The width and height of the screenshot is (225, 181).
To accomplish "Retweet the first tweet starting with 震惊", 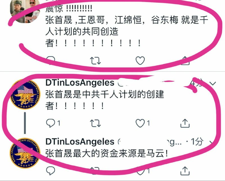I will click(x=95, y=61).
